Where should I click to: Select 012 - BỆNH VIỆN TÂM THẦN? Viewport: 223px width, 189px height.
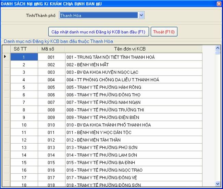[134, 140]
